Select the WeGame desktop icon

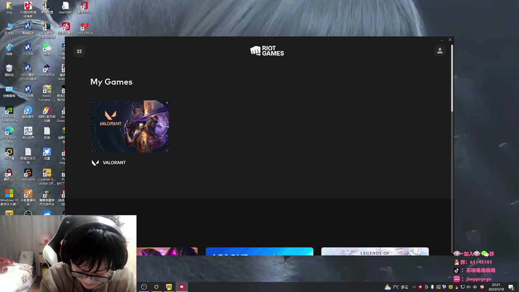coord(28,175)
